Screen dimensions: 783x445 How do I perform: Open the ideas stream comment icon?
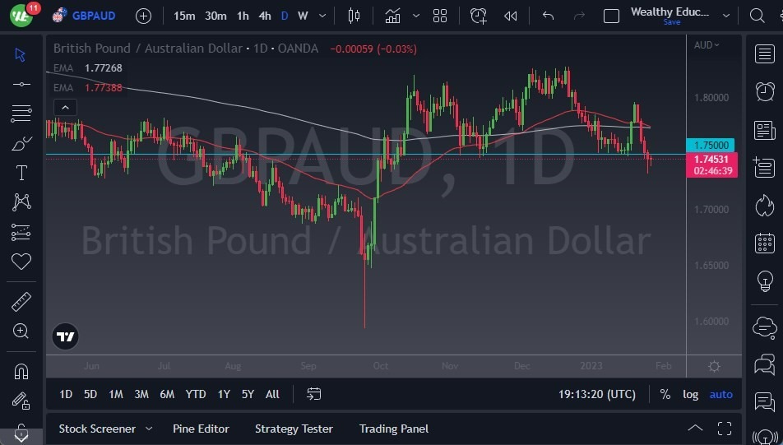pyautogui.click(x=765, y=402)
